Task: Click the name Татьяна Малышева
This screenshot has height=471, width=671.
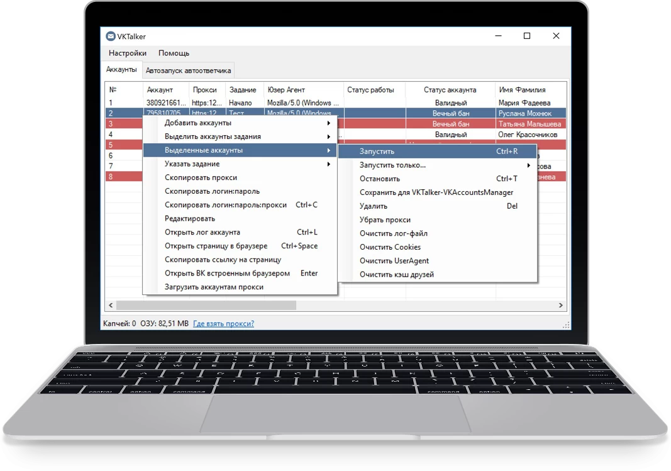Action: point(530,124)
